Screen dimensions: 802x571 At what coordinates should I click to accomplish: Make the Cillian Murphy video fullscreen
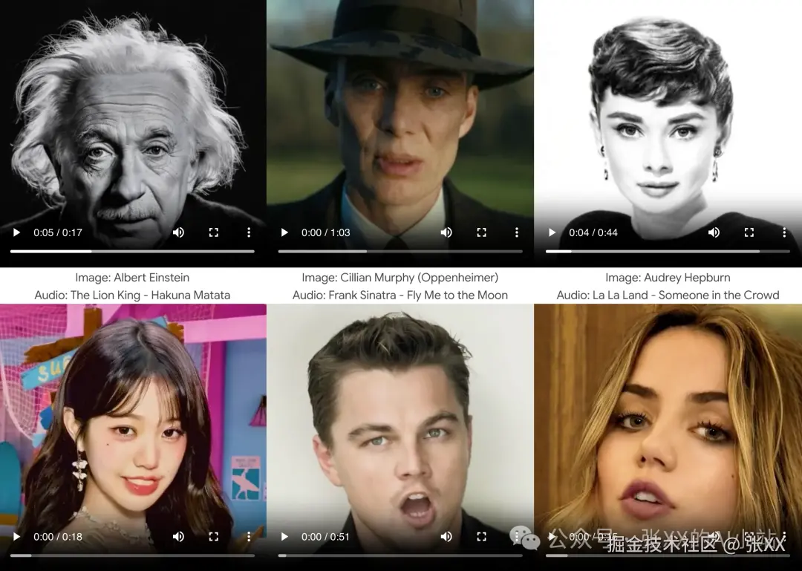pos(481,232)
